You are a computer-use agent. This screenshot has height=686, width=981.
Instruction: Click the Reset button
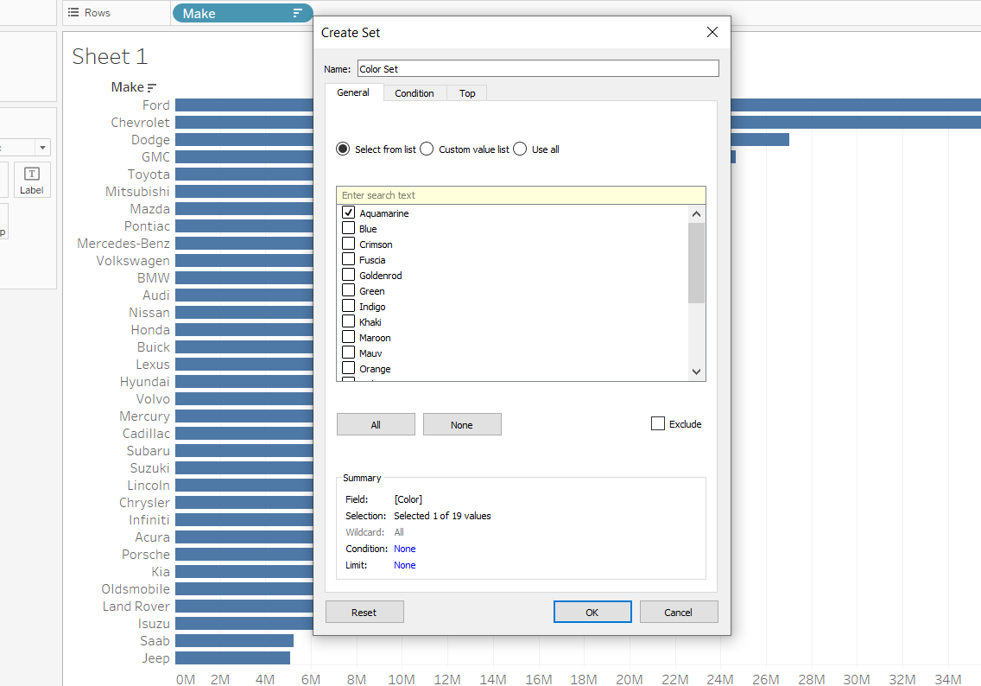(364, 613)
